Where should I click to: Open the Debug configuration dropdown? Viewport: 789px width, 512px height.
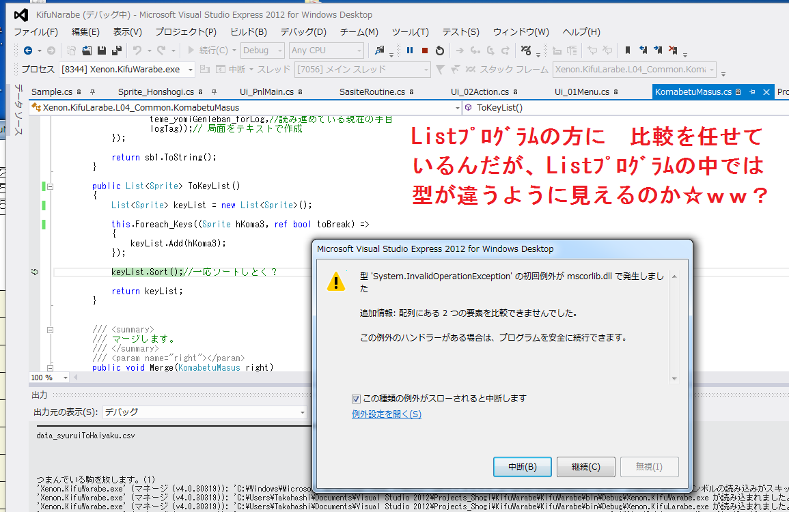click(x=263, y=51)
